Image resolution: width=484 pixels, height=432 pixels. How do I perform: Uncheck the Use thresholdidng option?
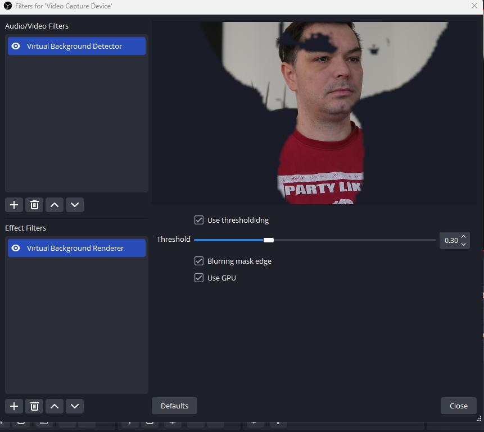point(199,220)
